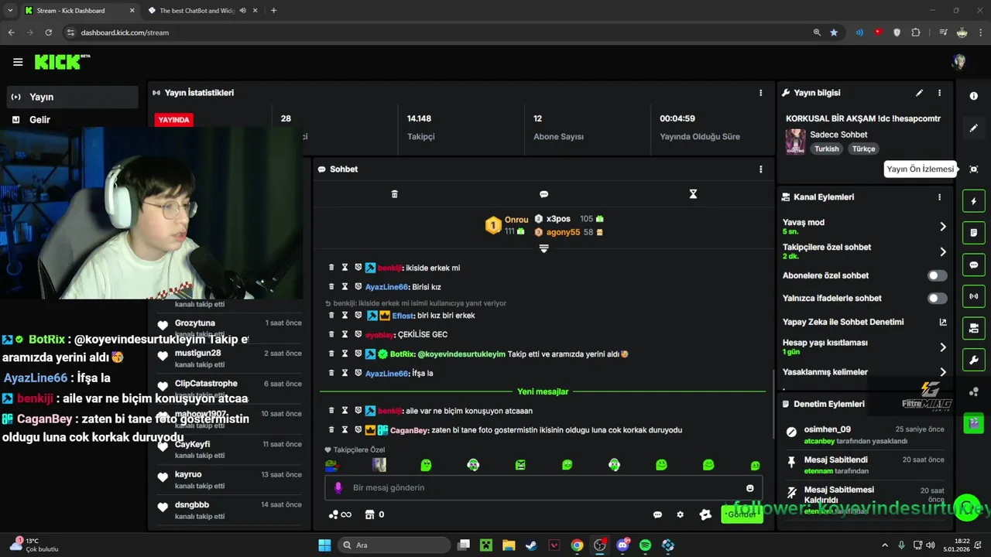Toggle Yalnızca ifadelerle sohbet switch
This screenshot has height=557, width=991.
tap(937, 298)
